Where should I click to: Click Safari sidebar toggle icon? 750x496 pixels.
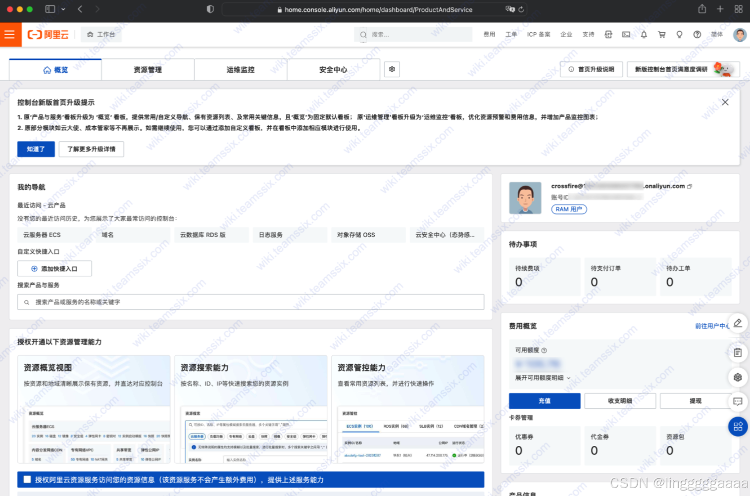pos(50,9)
